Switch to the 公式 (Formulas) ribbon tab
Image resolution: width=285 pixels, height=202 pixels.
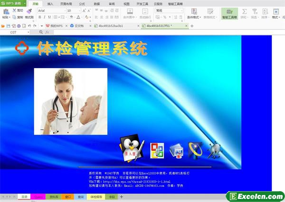pos(82,4)
